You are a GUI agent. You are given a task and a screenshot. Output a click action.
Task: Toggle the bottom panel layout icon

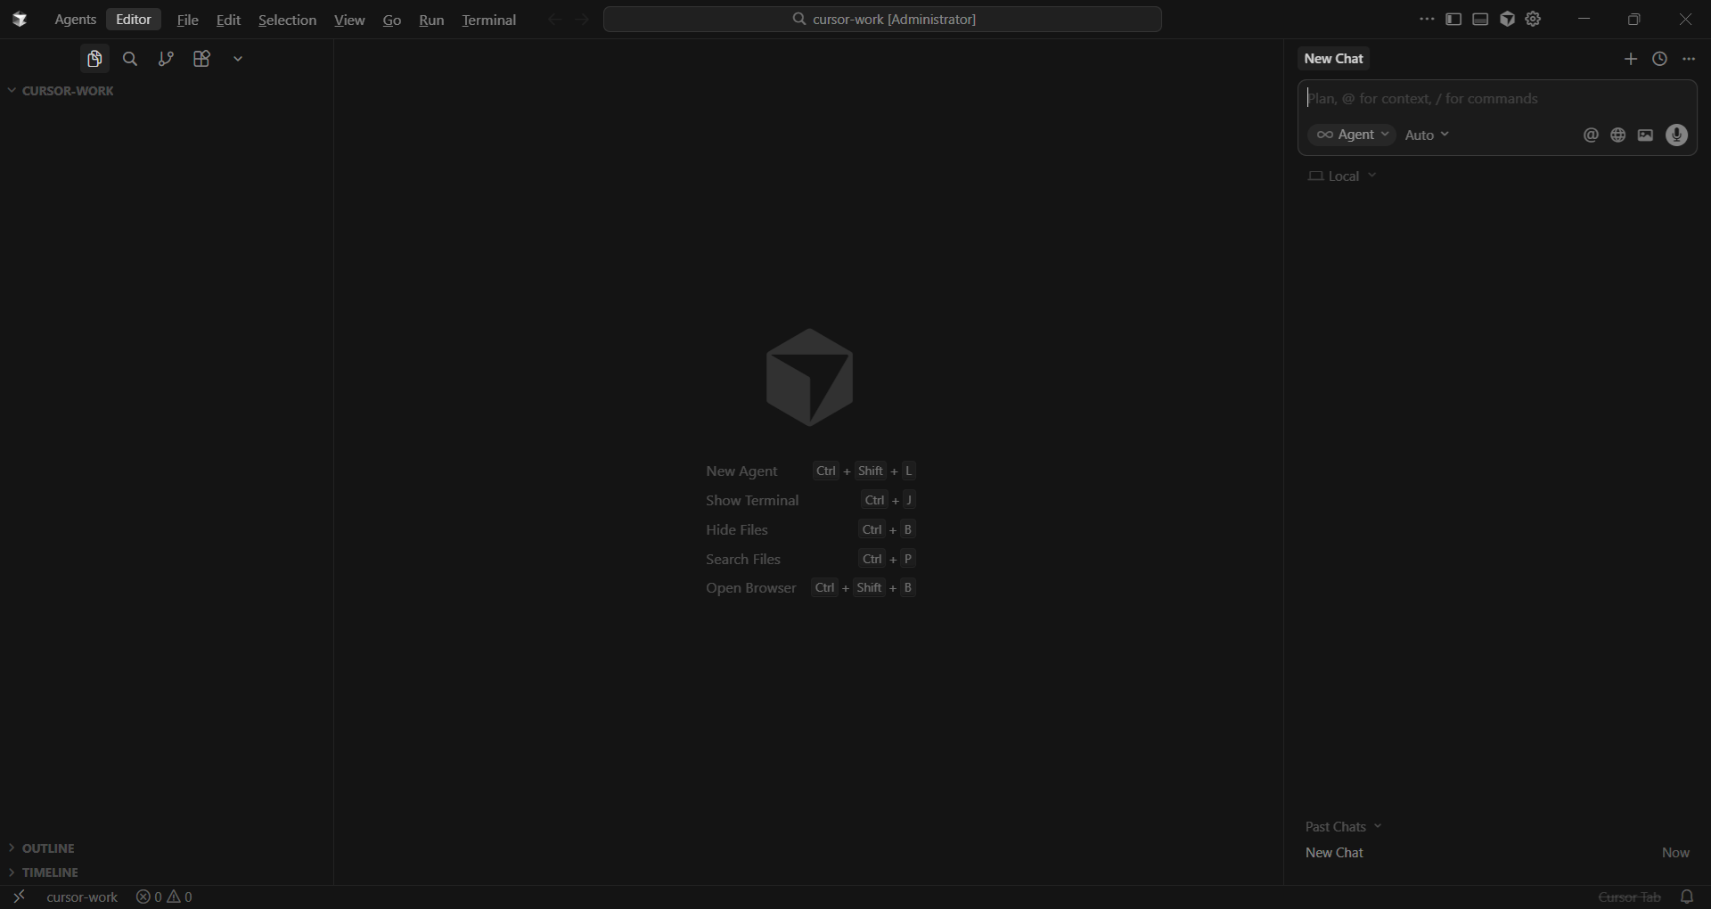tap(1480, 20)
